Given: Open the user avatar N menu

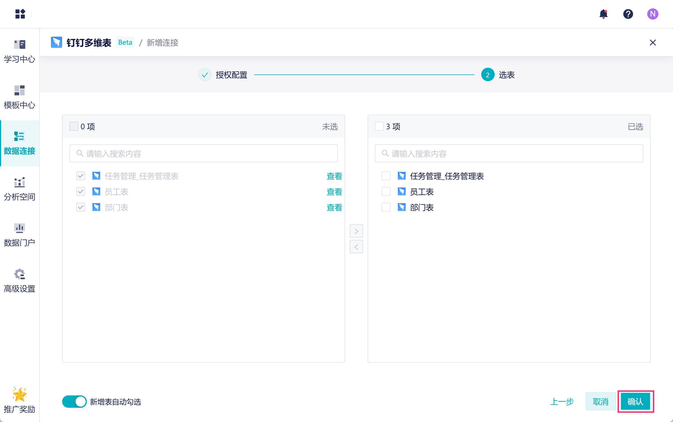Looking at the screenshot, I should 653,14.
